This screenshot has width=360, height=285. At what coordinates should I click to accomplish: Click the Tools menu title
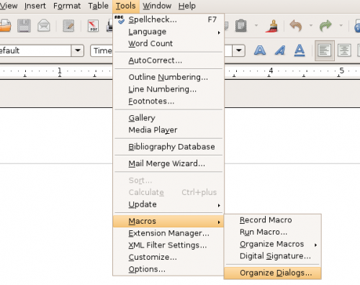(x=126, y=6)
